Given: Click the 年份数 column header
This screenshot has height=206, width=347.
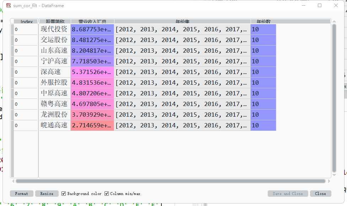Looking at the screenshot, I should [x=263, y=21].
